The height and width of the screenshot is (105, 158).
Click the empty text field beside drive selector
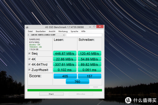[x=84, y=35]
